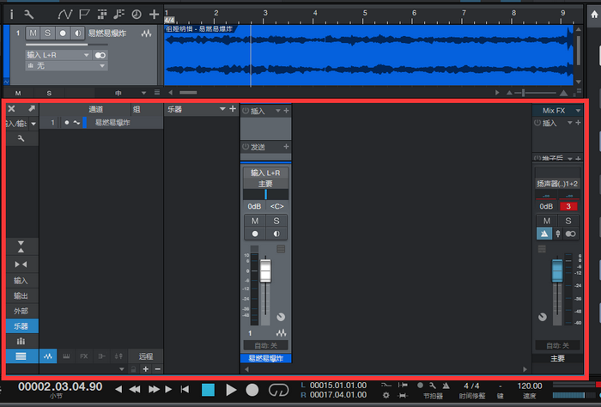The width and height of the screenshot is (601, 407).
Task: Click the blue Stop button in transport
Action: point(209,390)
